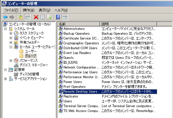Click description starting 'Power Users は、後方互換'
173x118 pixels.
tap(127, 82)
